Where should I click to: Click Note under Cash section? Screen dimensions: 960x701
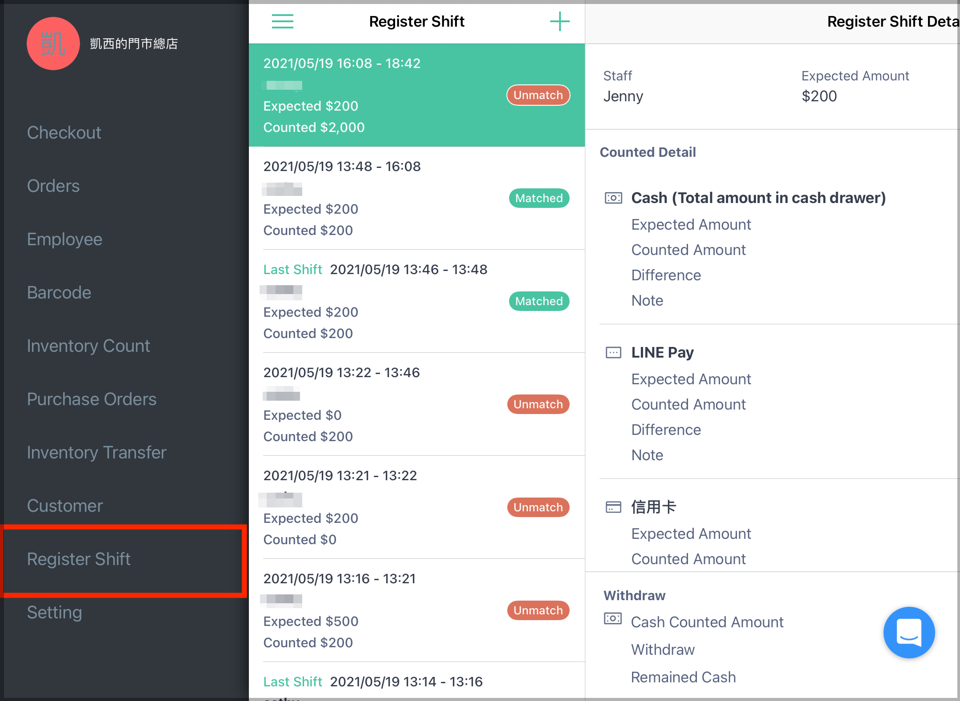(647, 301)
